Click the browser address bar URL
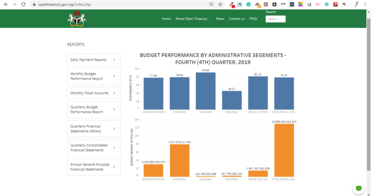The image size is (371, 196). click(65, 4)
